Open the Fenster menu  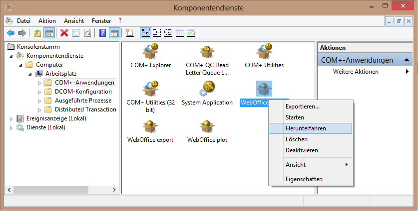(101, 21)
